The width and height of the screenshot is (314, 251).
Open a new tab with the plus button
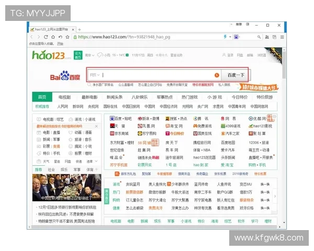tap(80, 29)
